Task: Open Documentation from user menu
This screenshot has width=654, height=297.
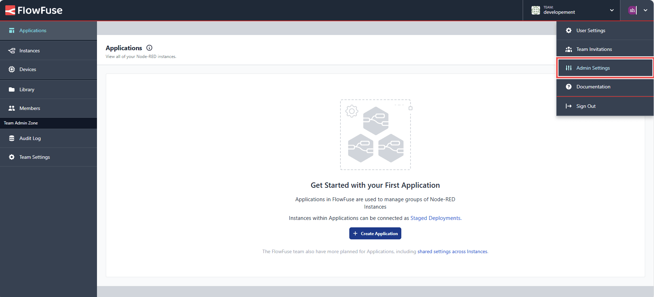Action: pos(593,87)
